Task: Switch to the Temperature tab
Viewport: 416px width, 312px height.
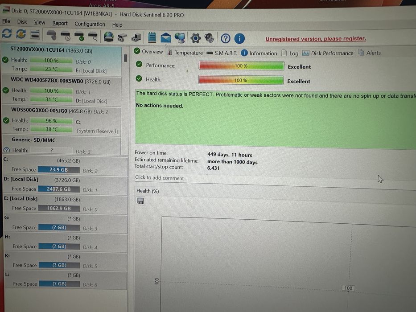Action: click(185, 53)
